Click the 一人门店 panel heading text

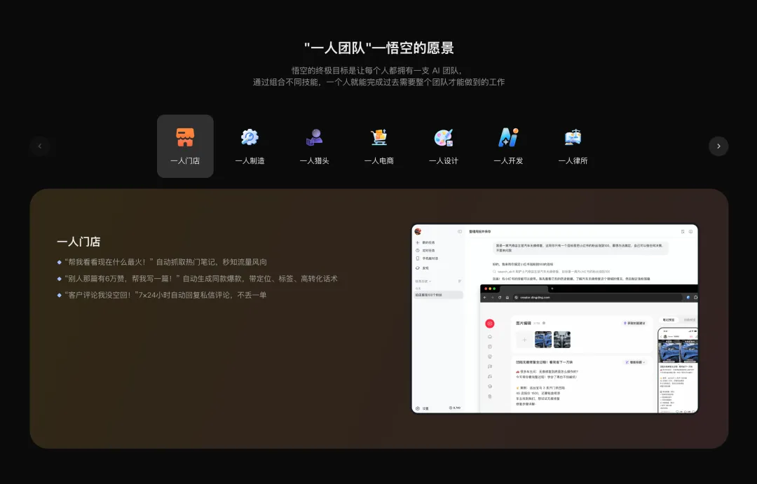coord(79,242)
